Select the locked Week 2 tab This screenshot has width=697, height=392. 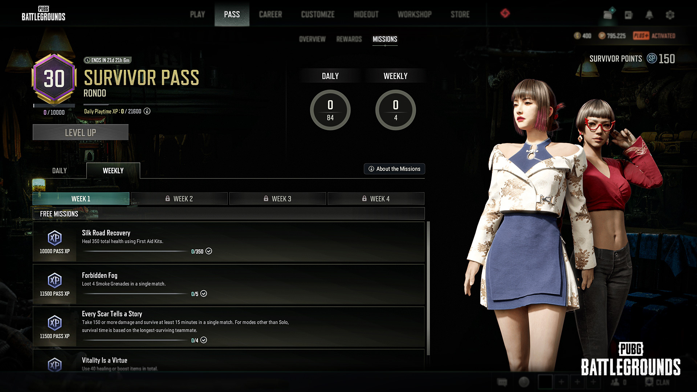[x=179, y=199]
